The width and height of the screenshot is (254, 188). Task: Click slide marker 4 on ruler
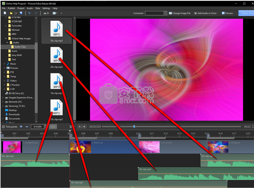(208, 136)
